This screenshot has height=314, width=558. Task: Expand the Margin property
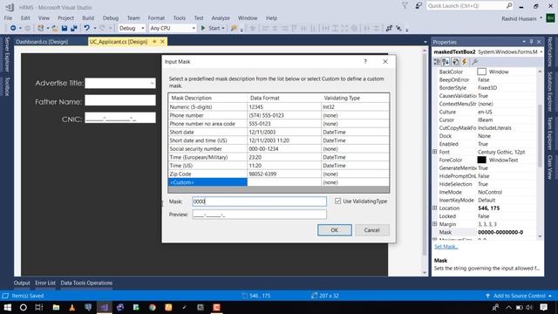pos(435,224)
